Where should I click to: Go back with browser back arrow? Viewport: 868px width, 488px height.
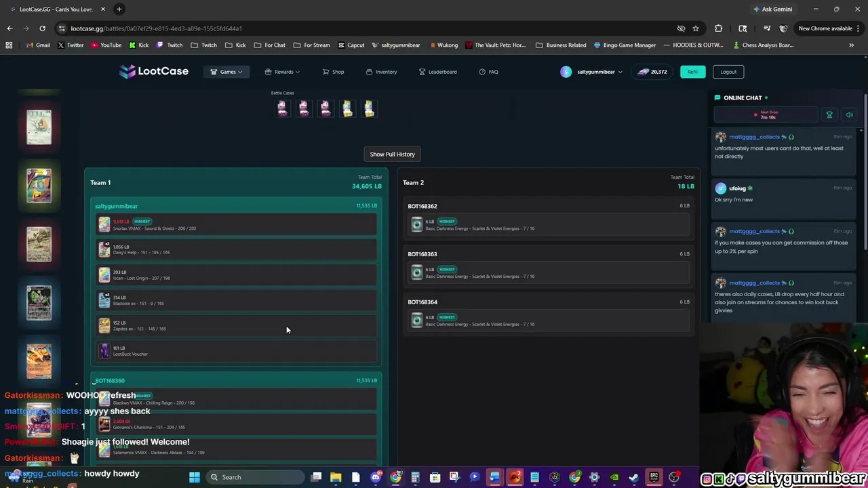pos(9,28)
